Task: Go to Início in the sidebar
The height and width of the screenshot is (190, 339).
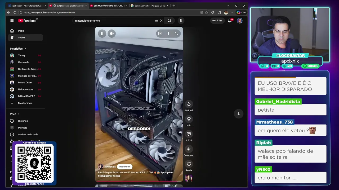Action: pyautogui.click(x=25, y=31)
